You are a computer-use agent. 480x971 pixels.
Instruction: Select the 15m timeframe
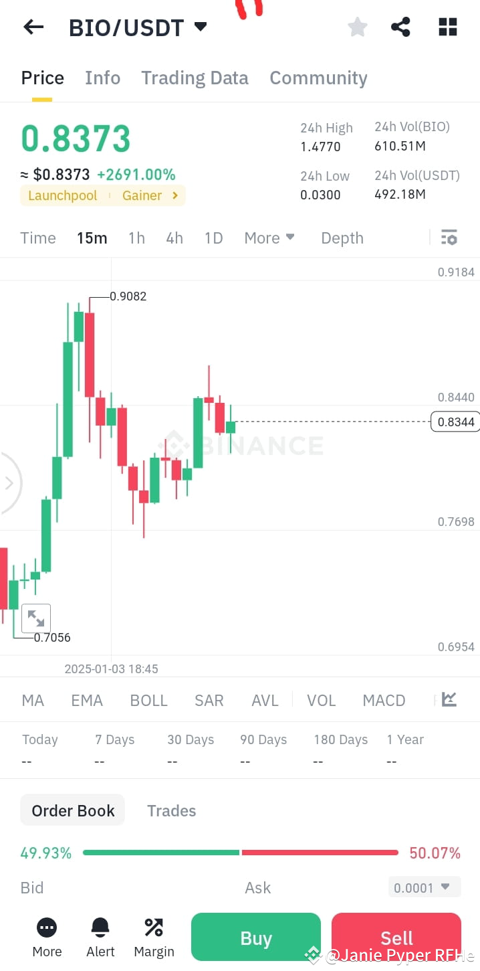pyautogui.click(x=92, y=238)
